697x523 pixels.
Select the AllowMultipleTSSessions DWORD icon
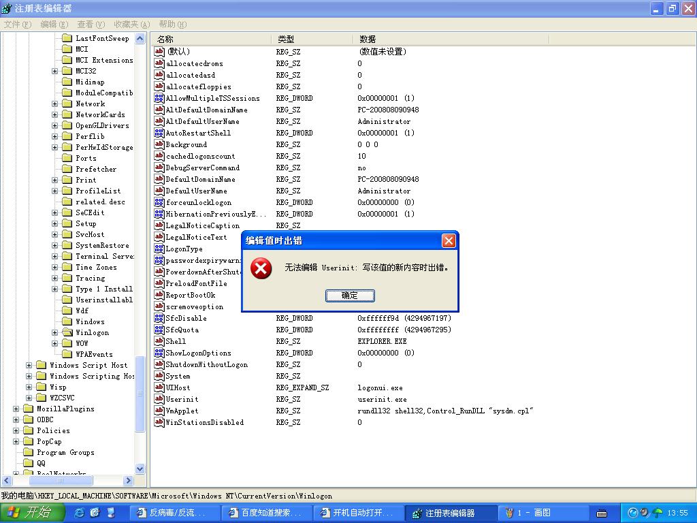159,98
